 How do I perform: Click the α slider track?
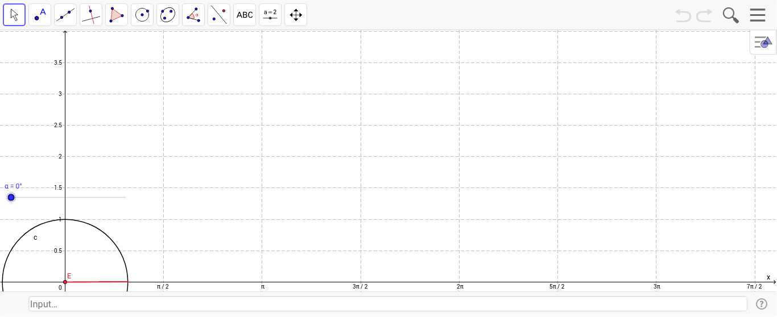pos(68,197)
